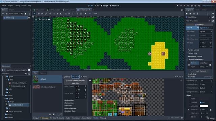The width and height of the screenshot is (216, 121).
Task: Activate the Scale Mode tool
Action: click(46, 13)
